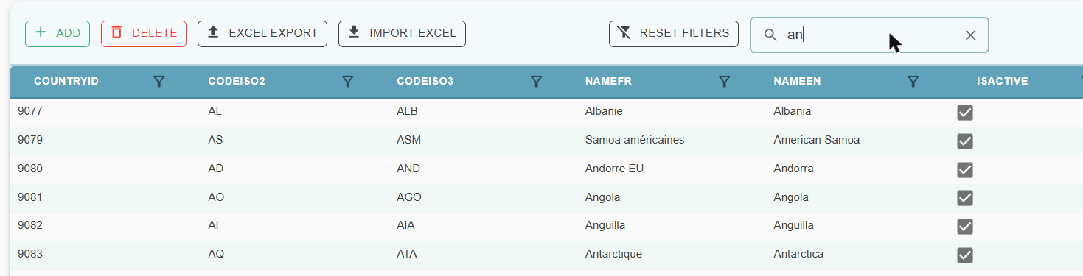Screen dimensions: 1083x276
Task: Select the Anguilla row
Action: click(x=546, y=226)
